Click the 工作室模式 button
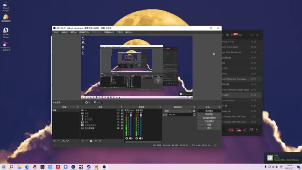The height and width of the screenshot is (170, 302). click(209, 121)
